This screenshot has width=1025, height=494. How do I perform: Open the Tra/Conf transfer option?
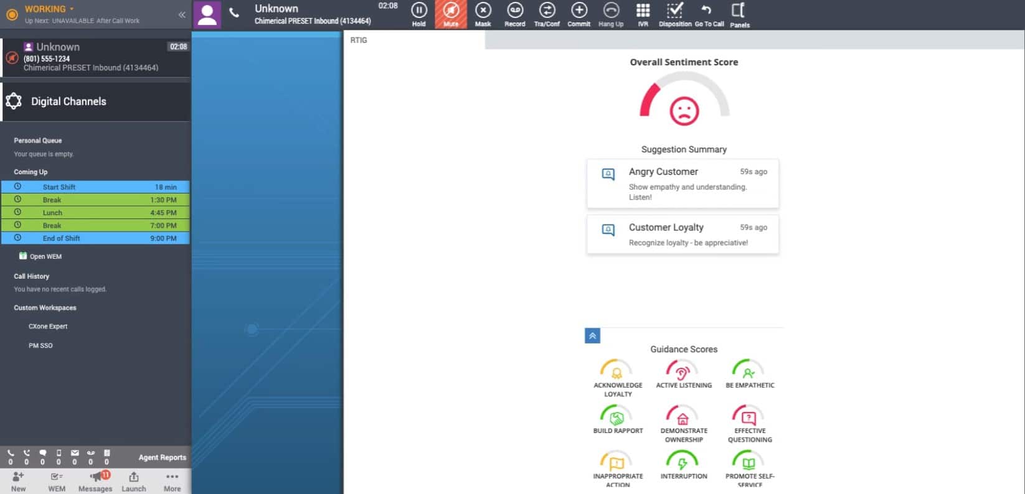(x=547, y=14)
